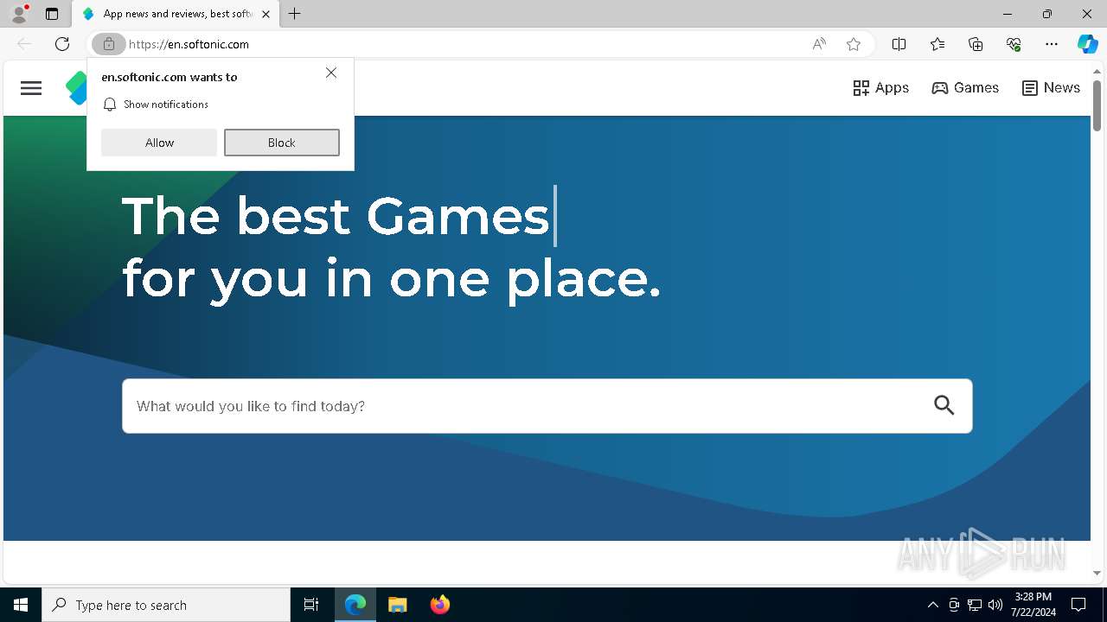The width and height of the screenshot is (1107, 622).
Task: Block notifications from en.softonic.com
Action: tap(282, 143)
